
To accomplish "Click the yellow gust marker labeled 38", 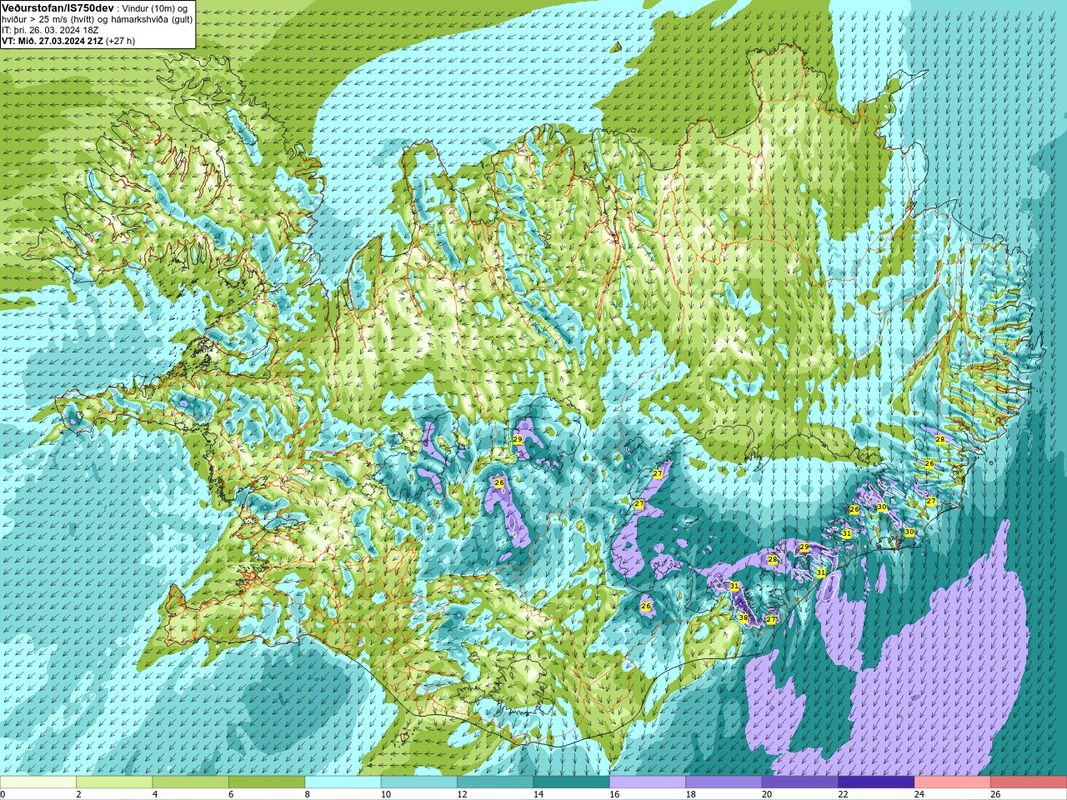I will [x=743, y=617].
